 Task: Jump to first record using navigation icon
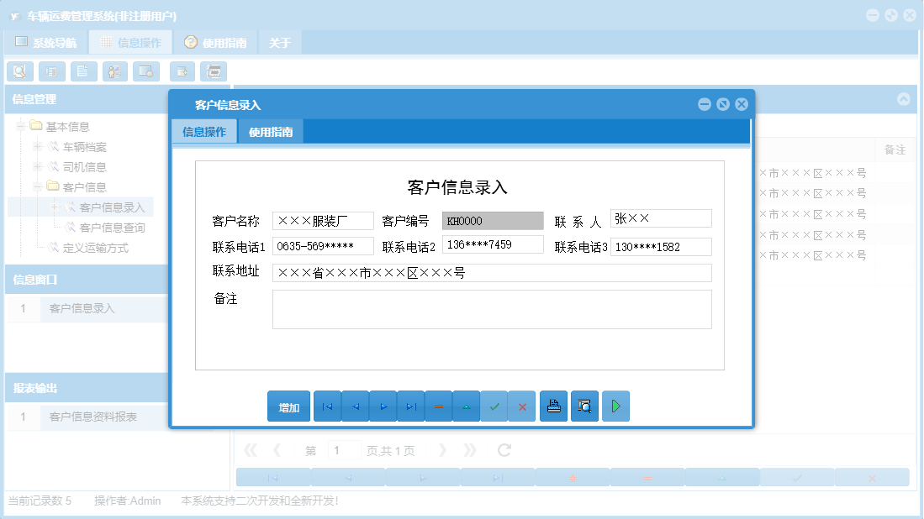click(327, 406)
